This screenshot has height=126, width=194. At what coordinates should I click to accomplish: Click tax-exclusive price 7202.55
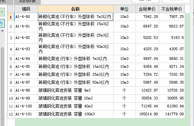tap(172, 75)
